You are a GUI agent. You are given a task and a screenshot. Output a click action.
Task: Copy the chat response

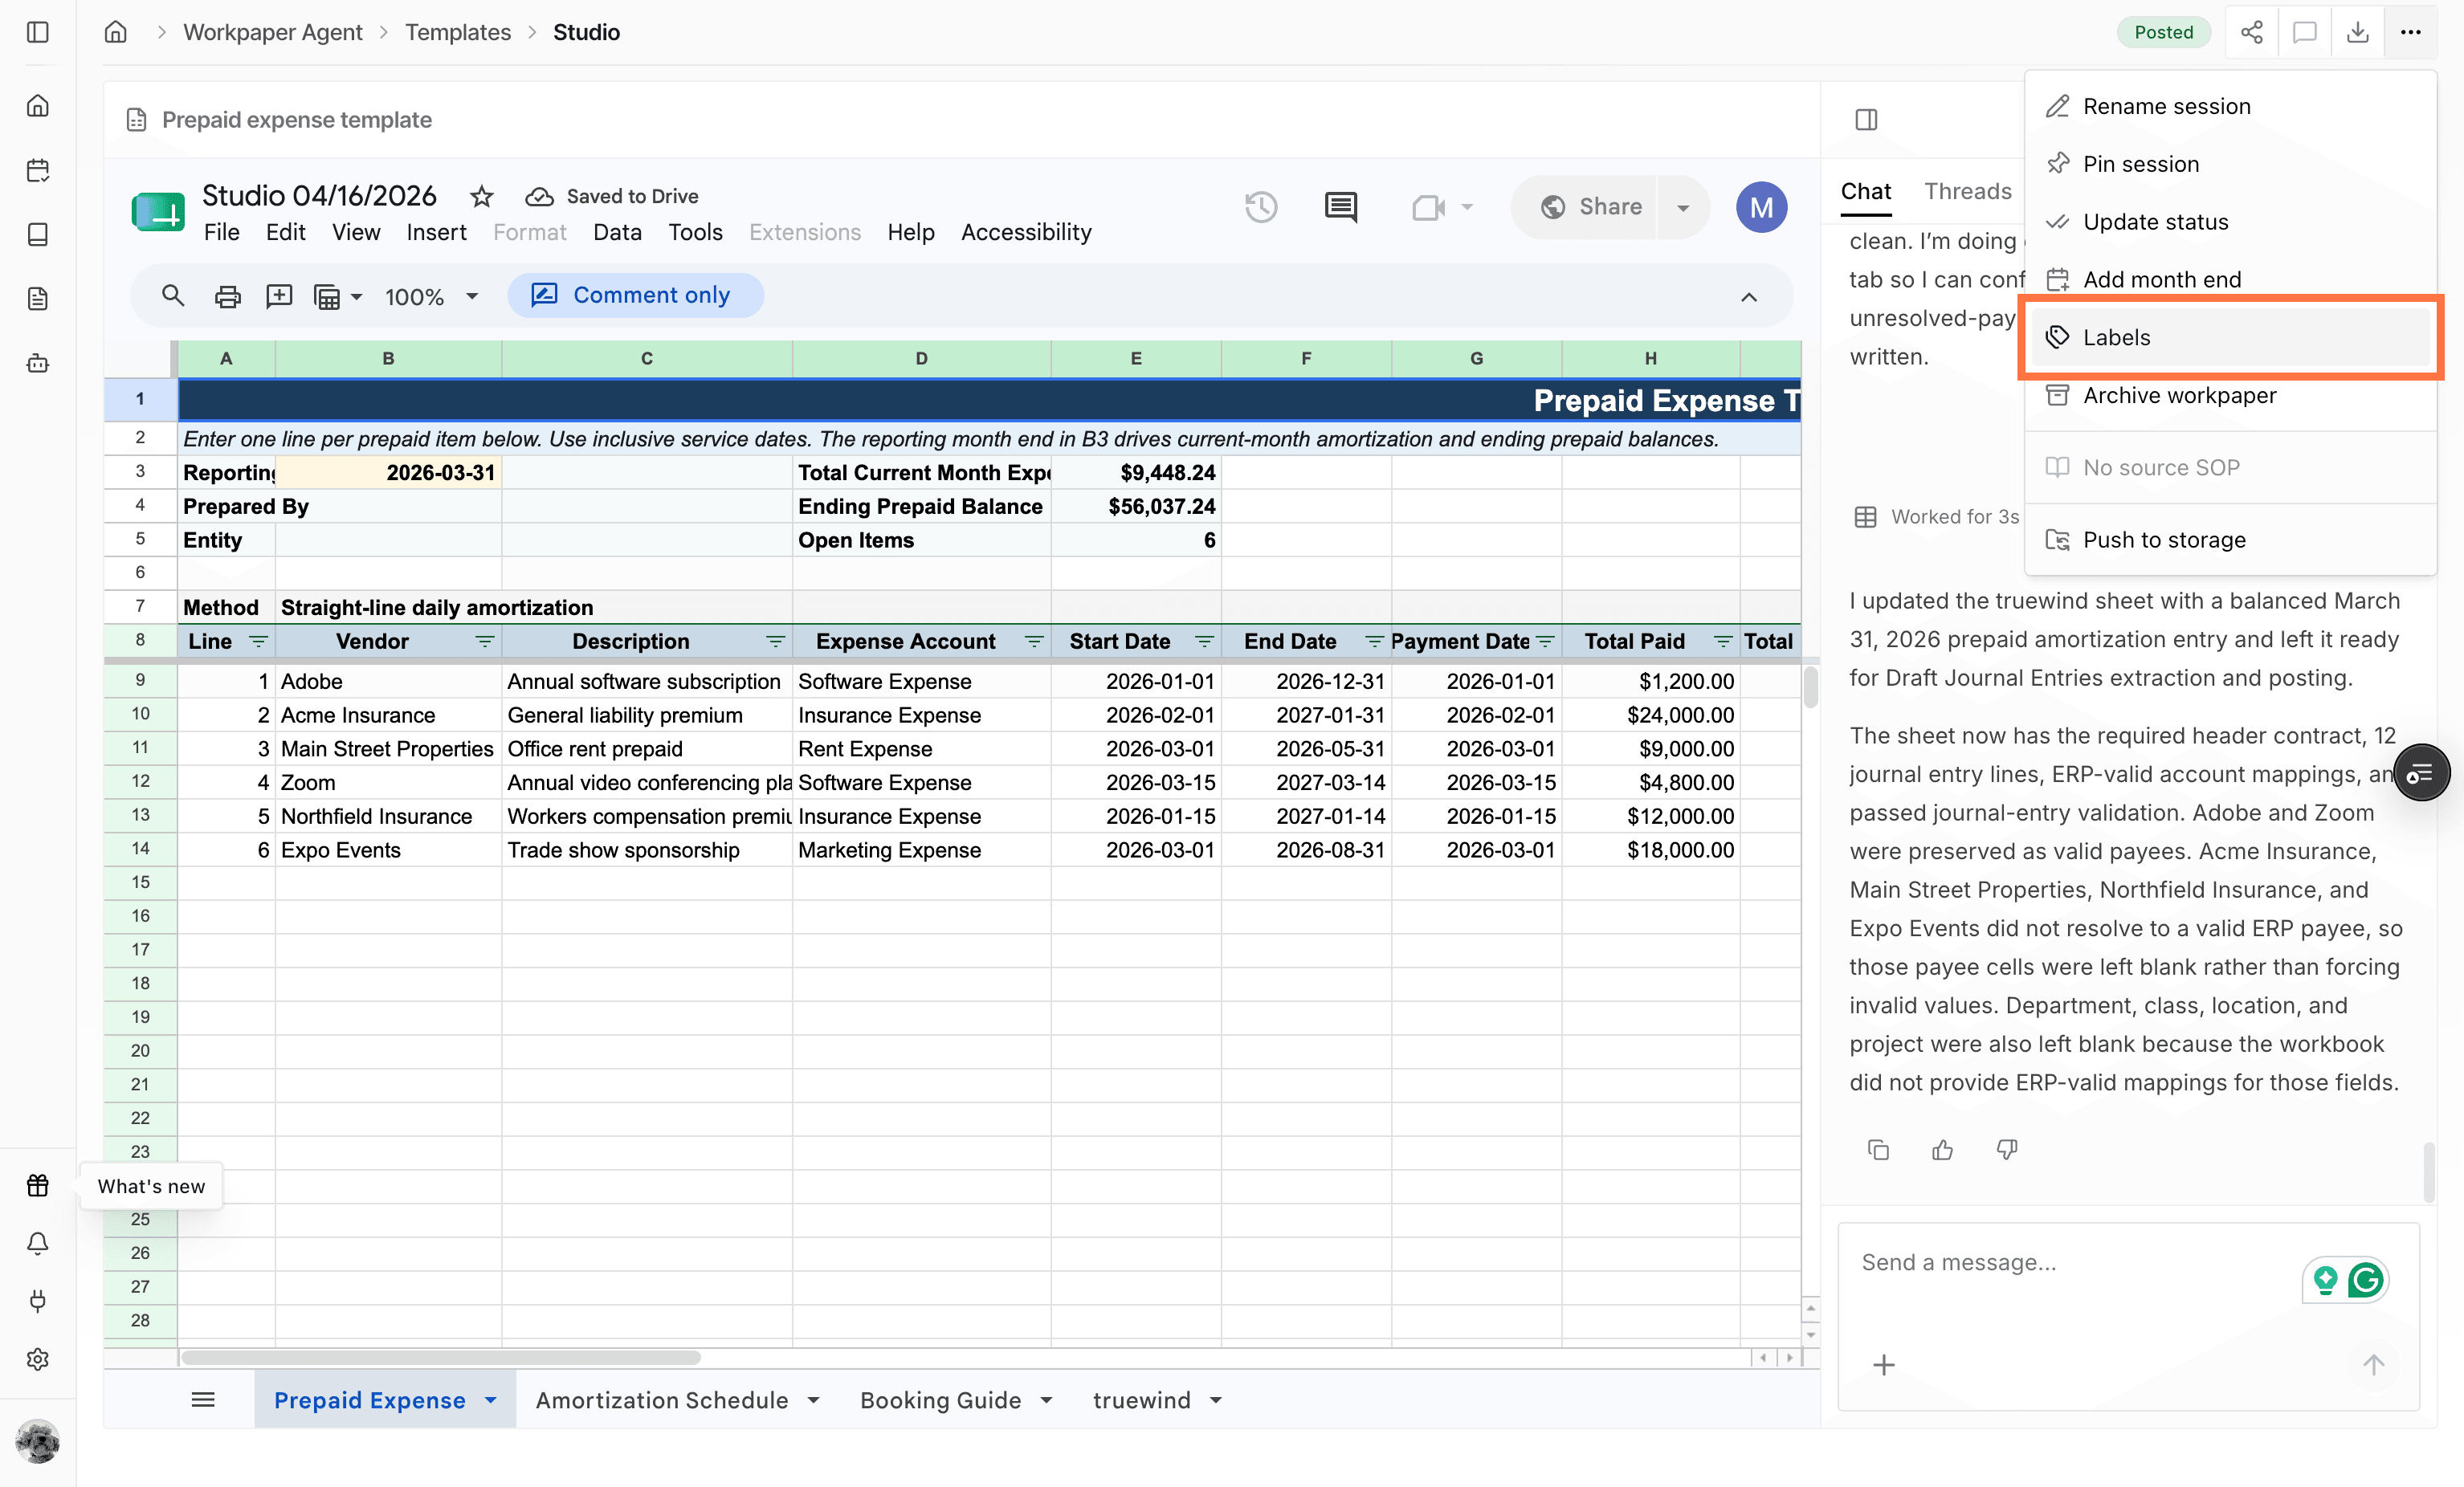click(1878, 1150)
